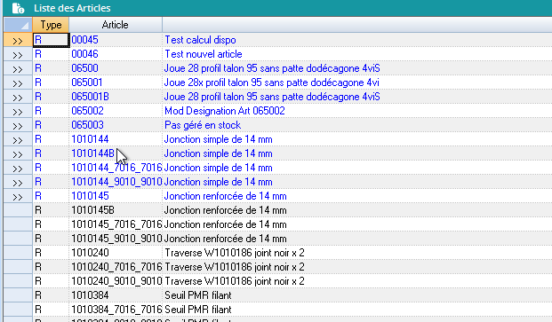Select article code 1010145_9010_9010
Screen dimensions: 552x322
pyautogui.click(x=116, y=239)
